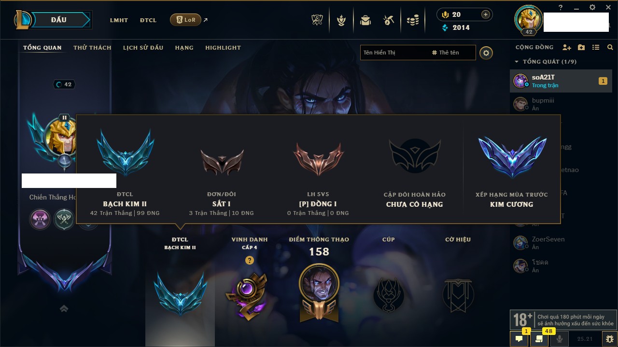The width and height of the screenshot is (618, 347).
Task: Click the Tên Hiển Thị search field
Action: pos(394,53)
